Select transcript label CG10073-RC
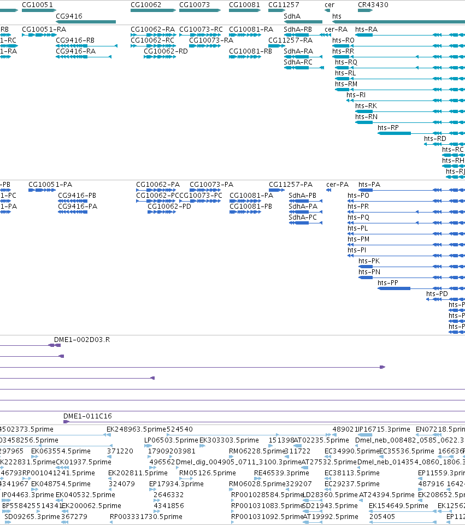 [201, 29]
